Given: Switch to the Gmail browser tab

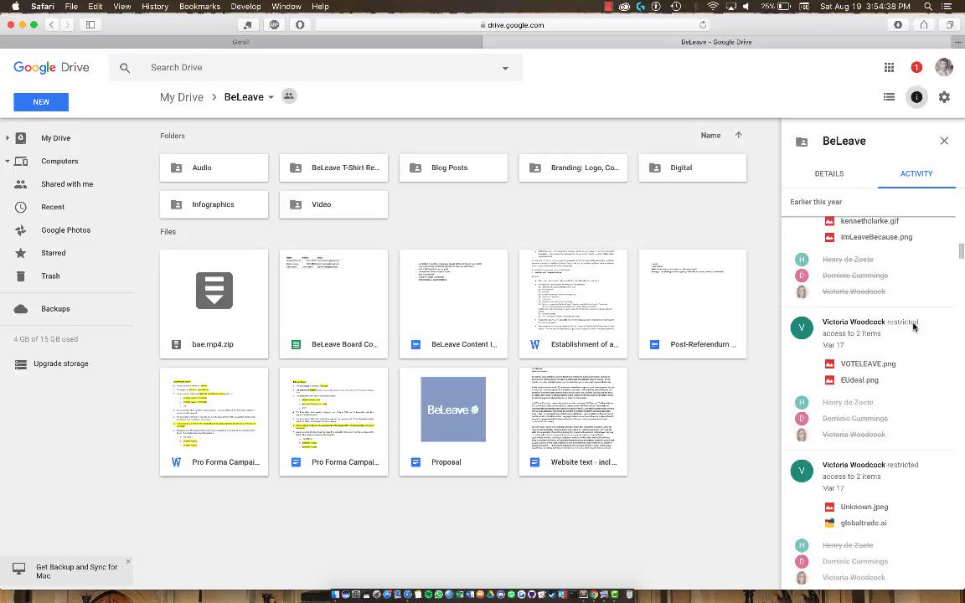Looking at the screenshot, I should (x=240, y=42).
